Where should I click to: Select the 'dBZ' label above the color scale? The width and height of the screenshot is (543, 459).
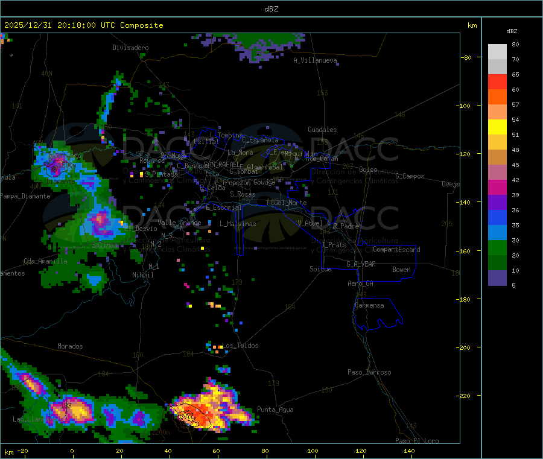[x=512, y=31]
